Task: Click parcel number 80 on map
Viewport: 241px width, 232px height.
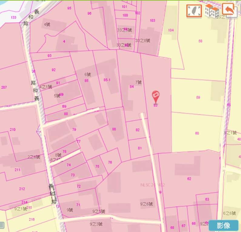Action: (x=114, y=129)
